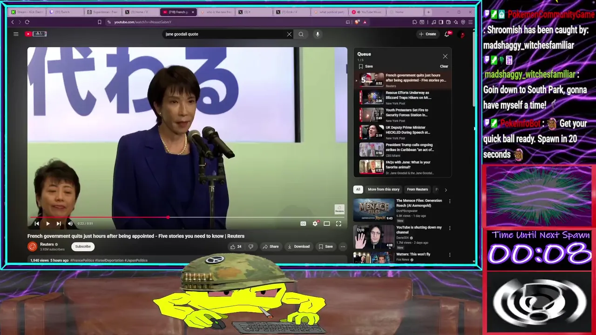Switch video to theater mode
The width and height of the screenshot is (596, 335).
pyautogui.click(x=327, y=224)
